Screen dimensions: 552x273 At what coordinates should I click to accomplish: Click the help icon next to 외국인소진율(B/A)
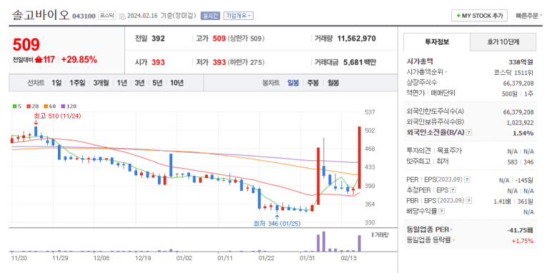pos(469,133)
